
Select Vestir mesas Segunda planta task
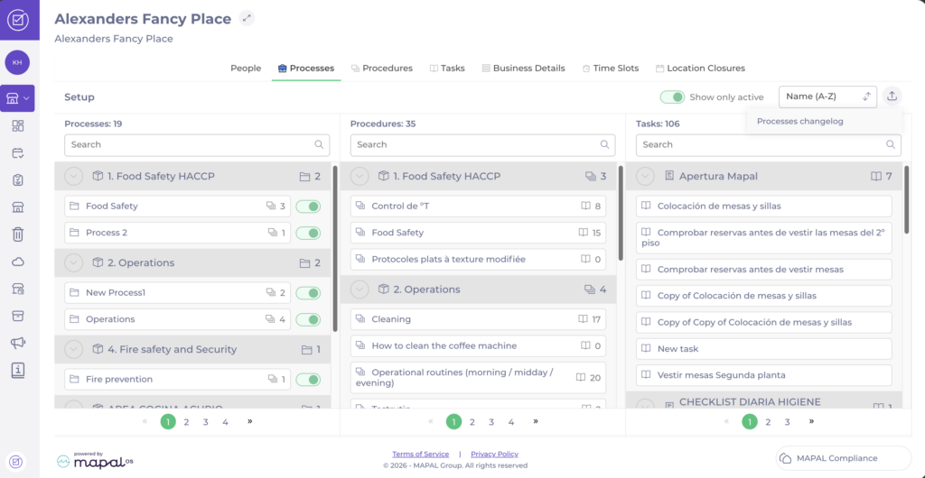764,374
